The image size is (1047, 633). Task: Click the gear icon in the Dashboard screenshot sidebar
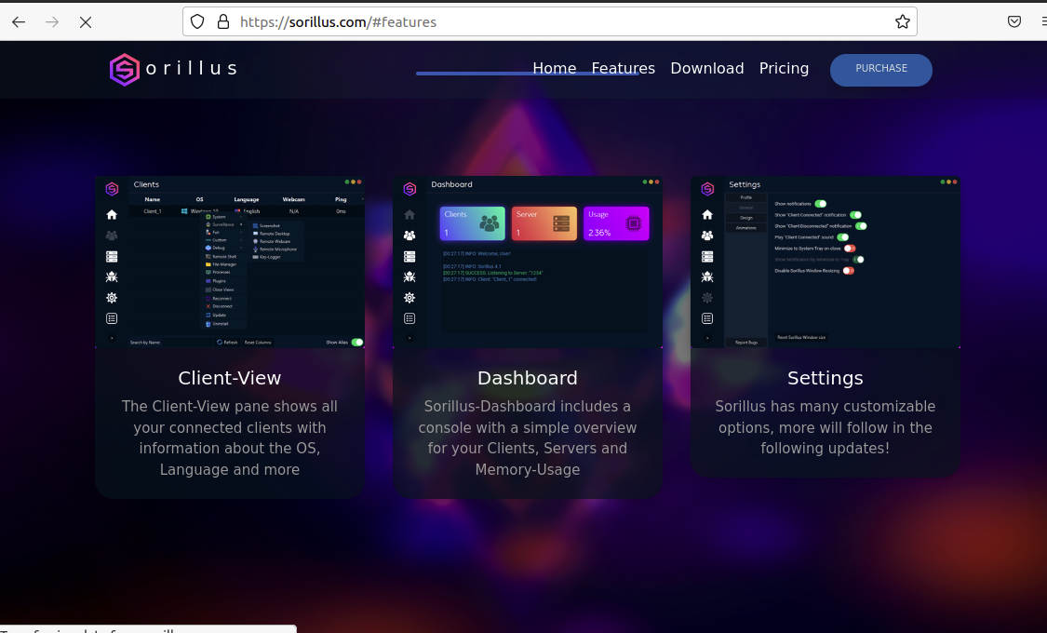(409, 298)
